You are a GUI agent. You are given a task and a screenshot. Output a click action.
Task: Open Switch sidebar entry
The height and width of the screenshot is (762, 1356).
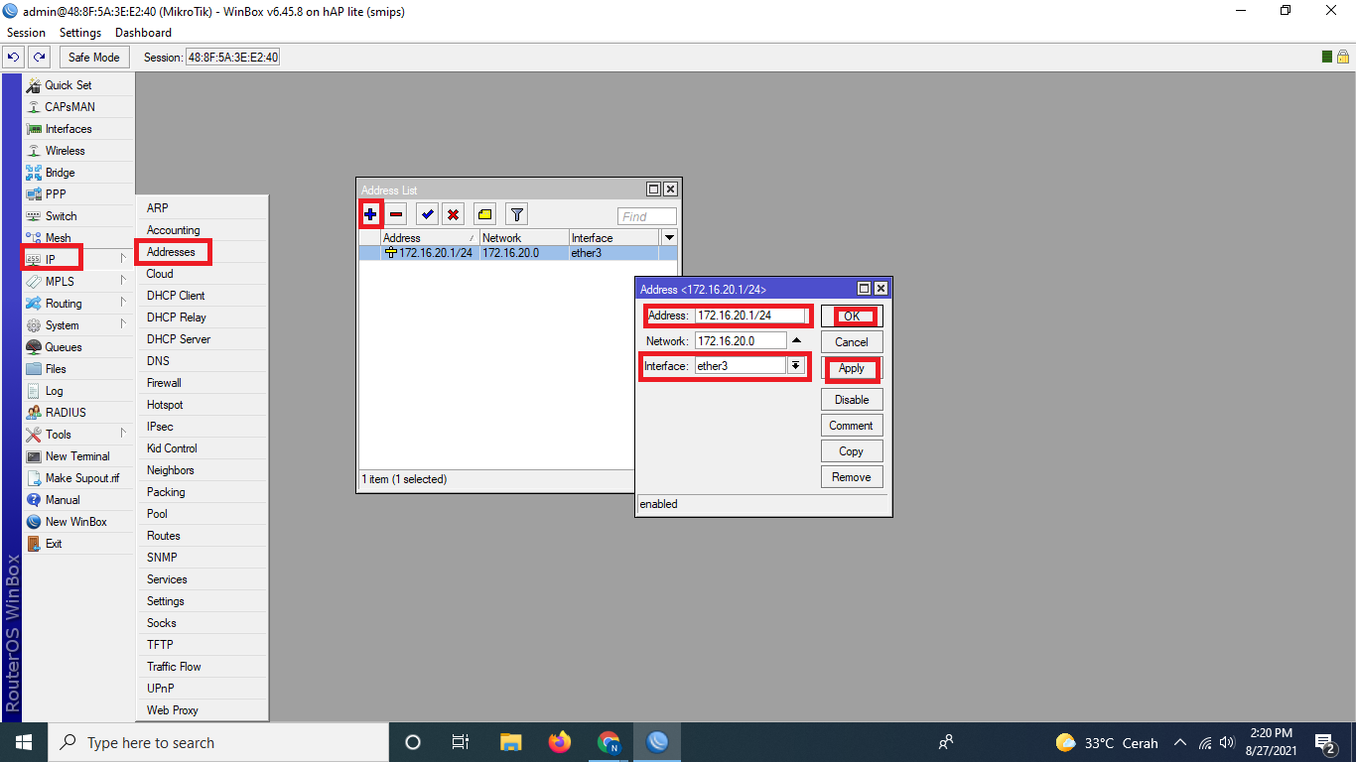(78, 216)
